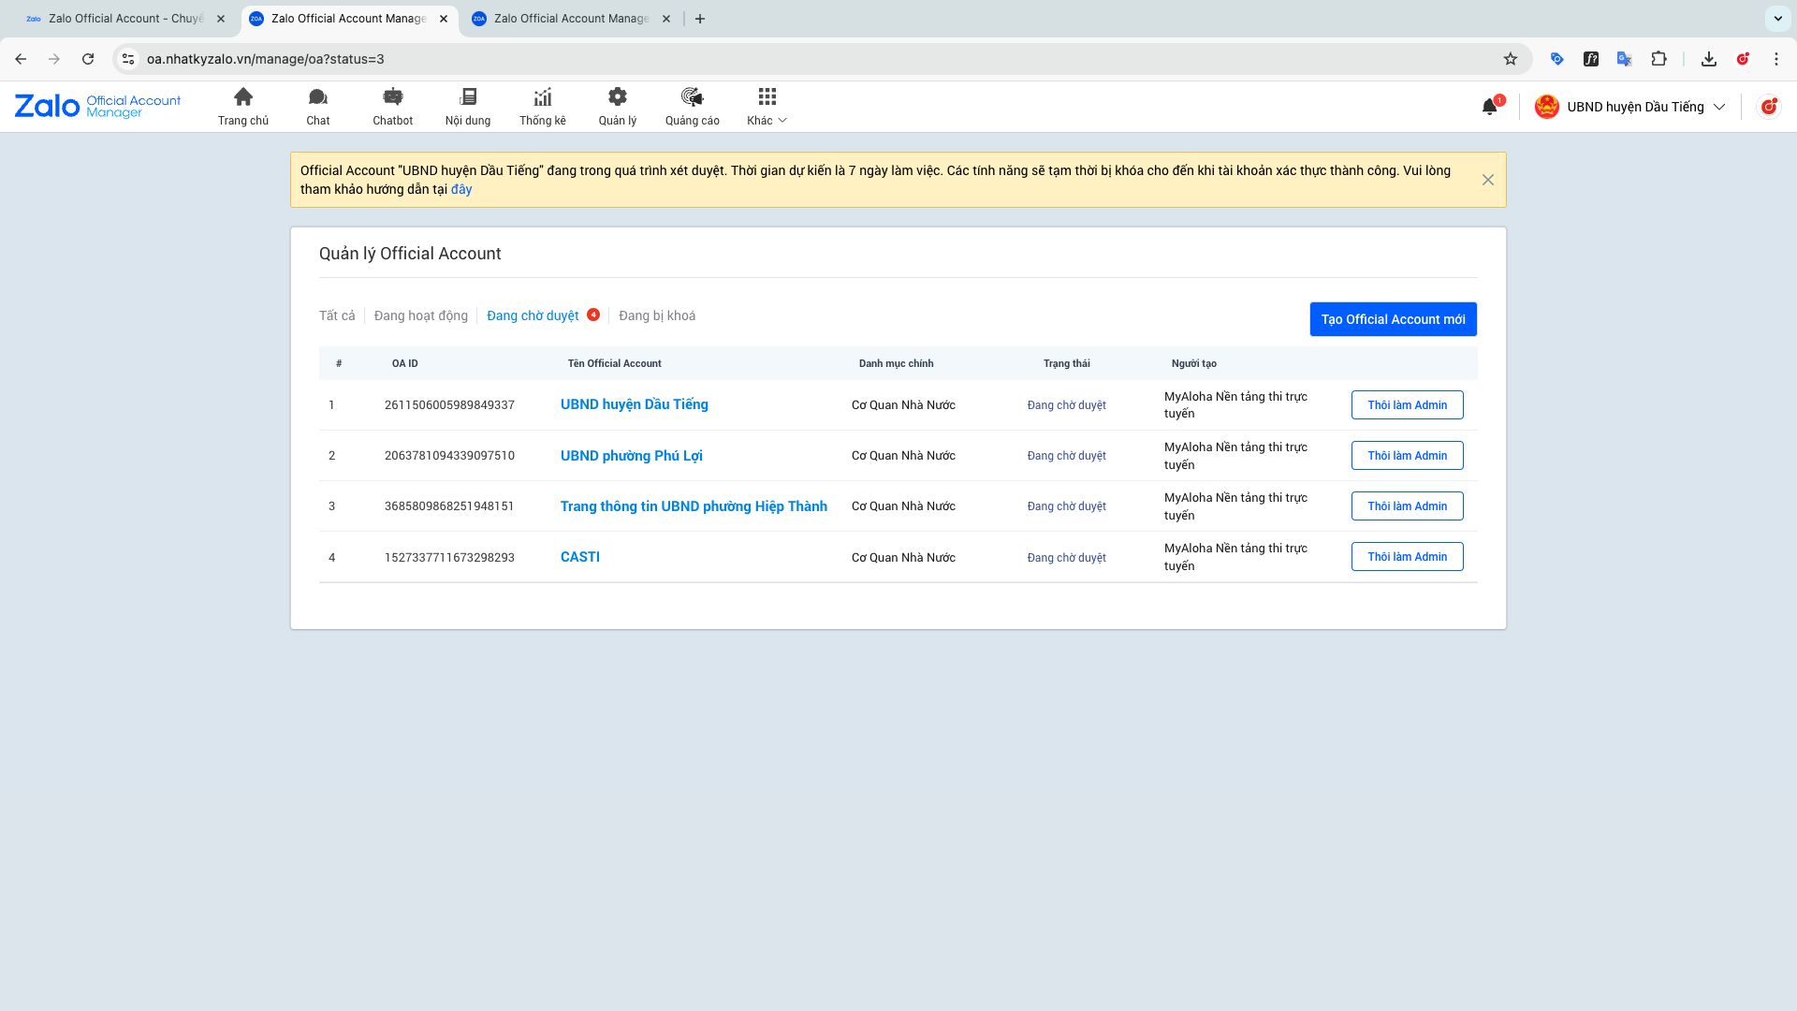This screenshot has width=1797, height=1011.
Task: Dismiss the yellow approval notice banner
Action: 1488,180
